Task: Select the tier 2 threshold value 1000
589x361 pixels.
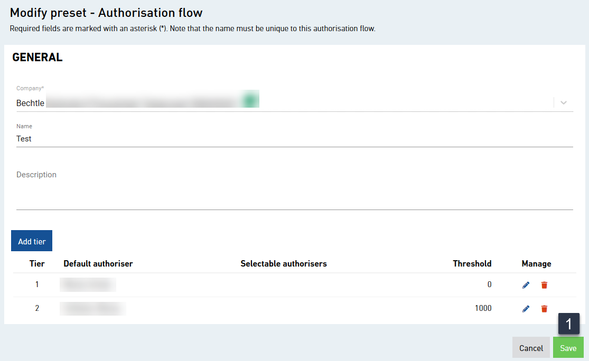Action: coord(483,308)
